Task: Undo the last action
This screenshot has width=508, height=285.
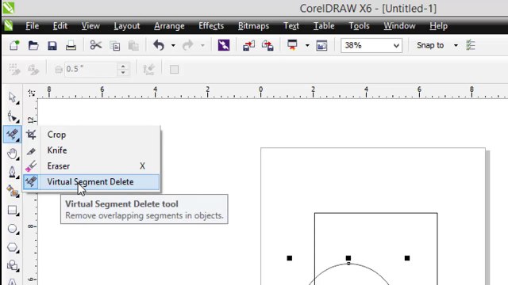Action: tap(159, 45)
